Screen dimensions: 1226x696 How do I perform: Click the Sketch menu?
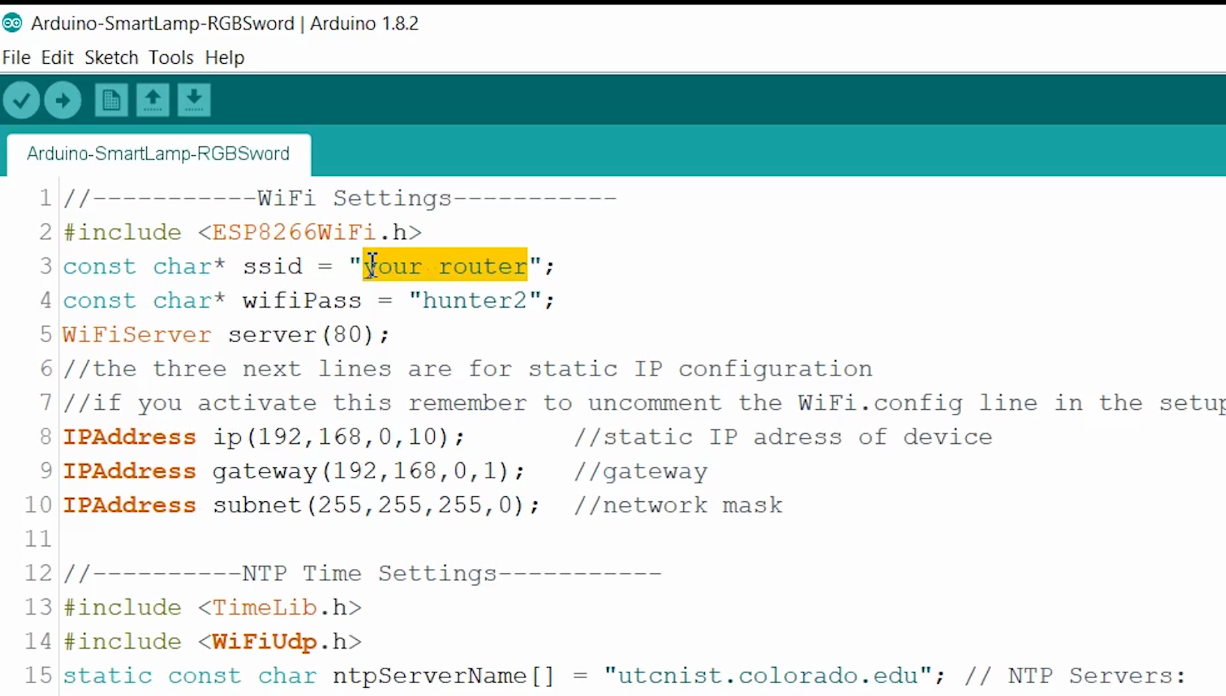(x=110, y=57)
